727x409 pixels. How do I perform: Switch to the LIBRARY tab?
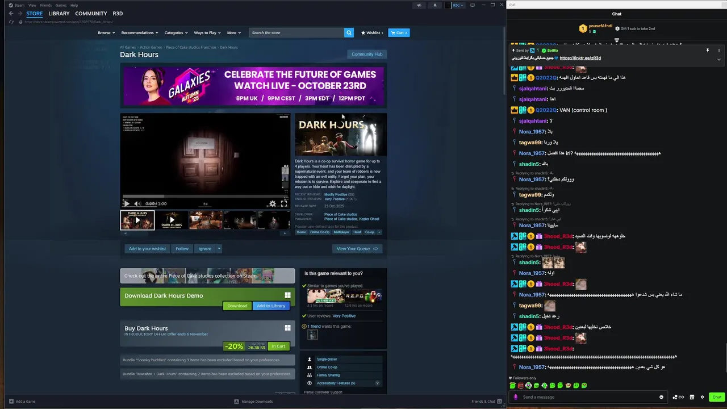pyautogui.click(x=59, y=13)
